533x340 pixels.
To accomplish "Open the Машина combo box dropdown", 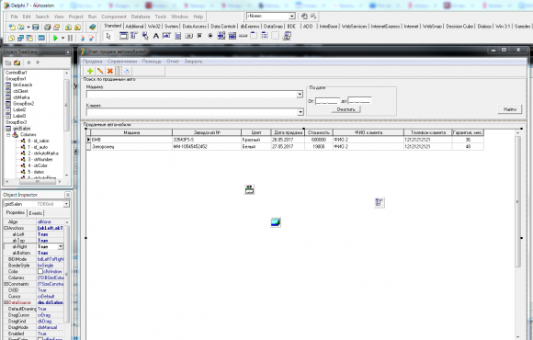I will [300, 94].
